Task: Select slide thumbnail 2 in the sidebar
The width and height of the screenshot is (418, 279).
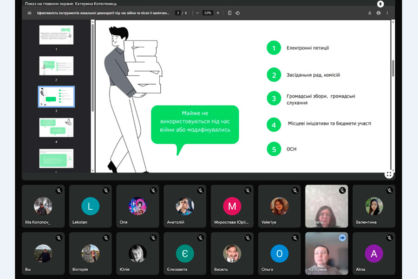Action: (56, 66)
